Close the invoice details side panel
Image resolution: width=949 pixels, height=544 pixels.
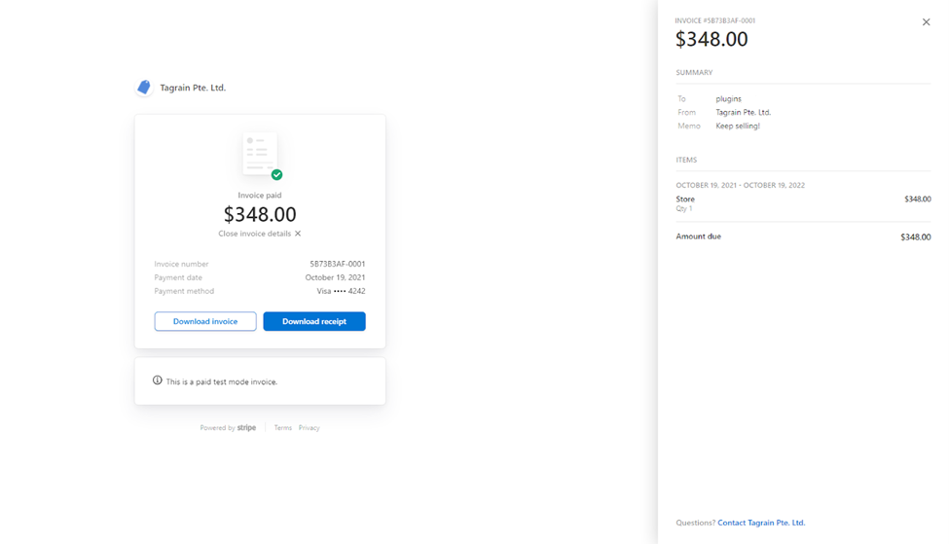[926, 22]
